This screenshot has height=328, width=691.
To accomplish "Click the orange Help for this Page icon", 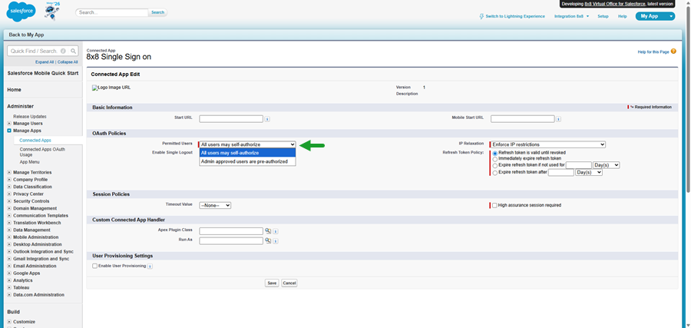I will (673, 51).
